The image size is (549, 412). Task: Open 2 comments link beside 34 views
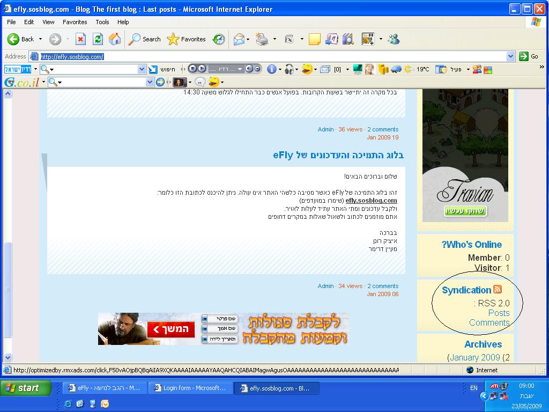[383, 286]
